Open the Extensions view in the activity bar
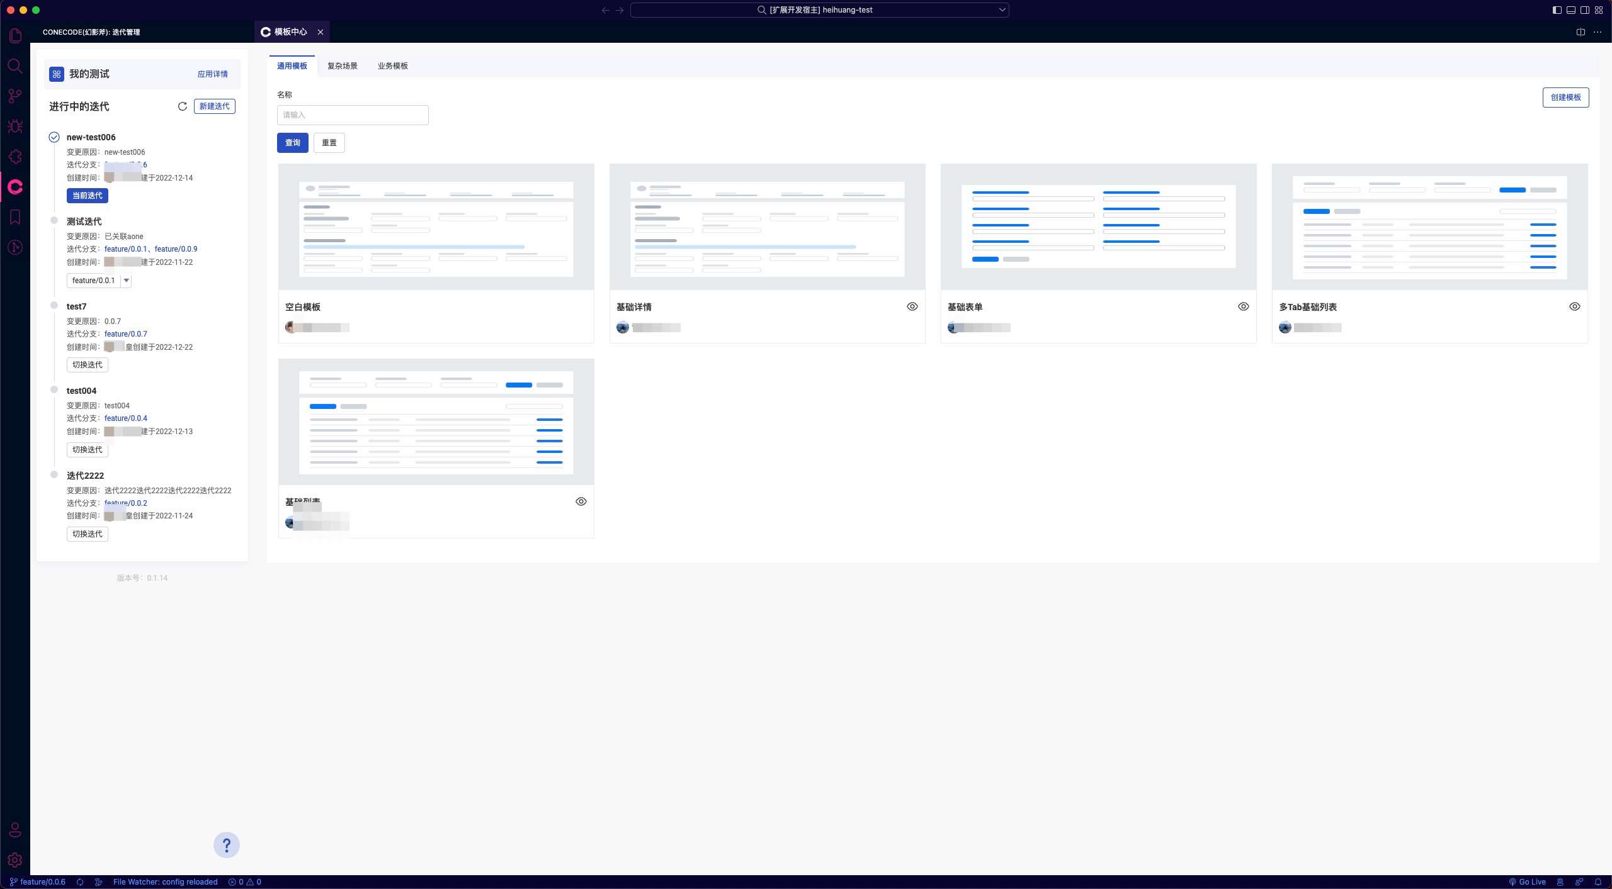 point(15,157)
